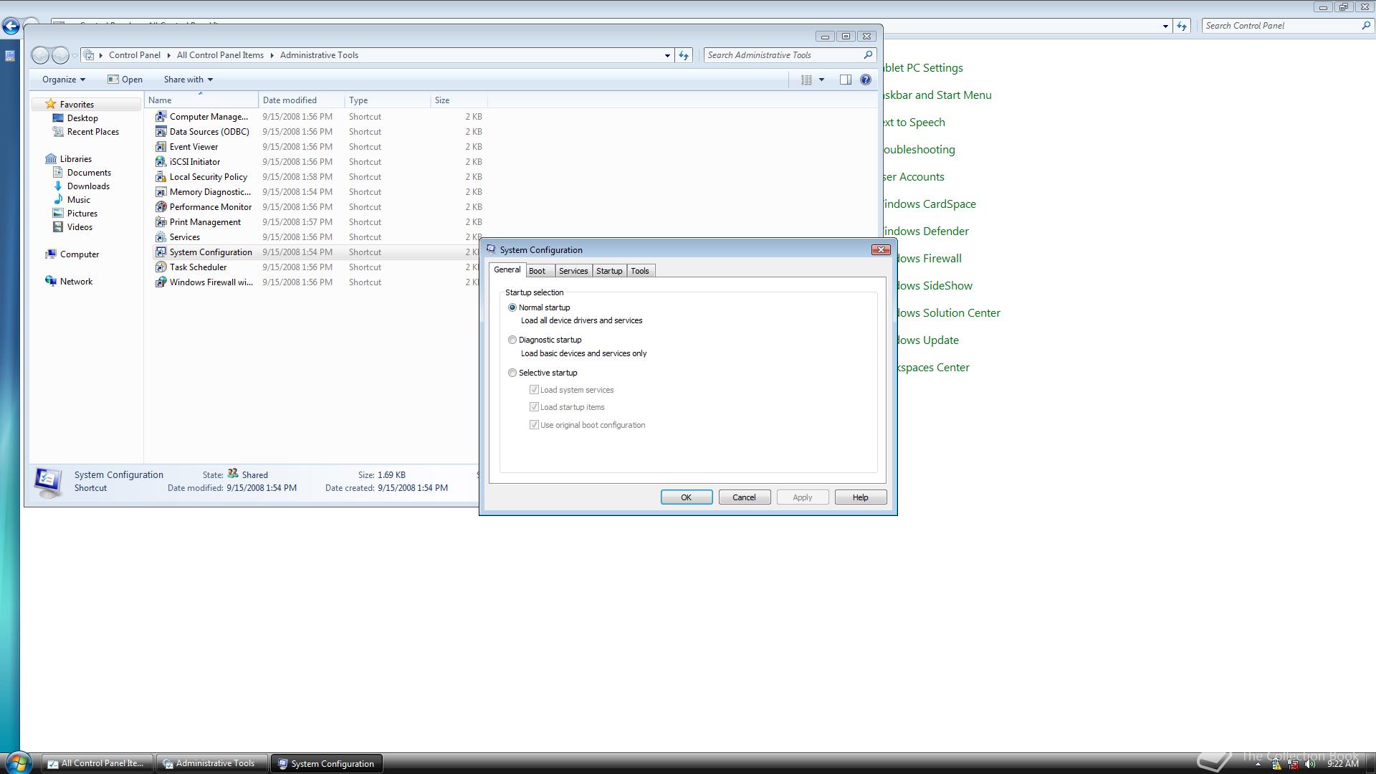The width and height of the screenshot is (1376, 774).
Task: Click the Back arrow of Control Panel window
Action: 10,27
